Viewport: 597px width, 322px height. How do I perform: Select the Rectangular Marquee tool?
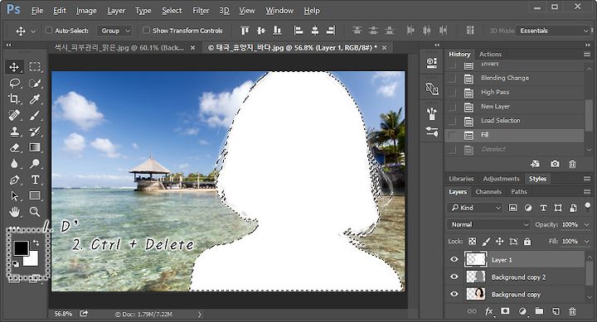(35, 67)
